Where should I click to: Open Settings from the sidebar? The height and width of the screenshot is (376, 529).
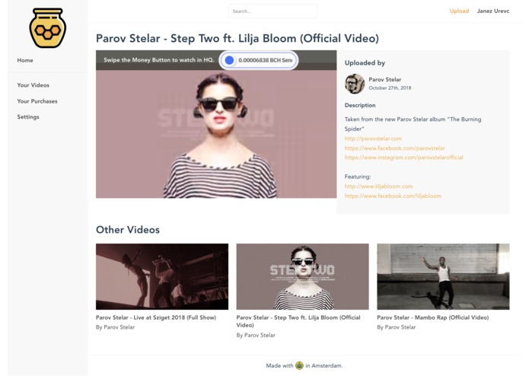tap(28, 117)
